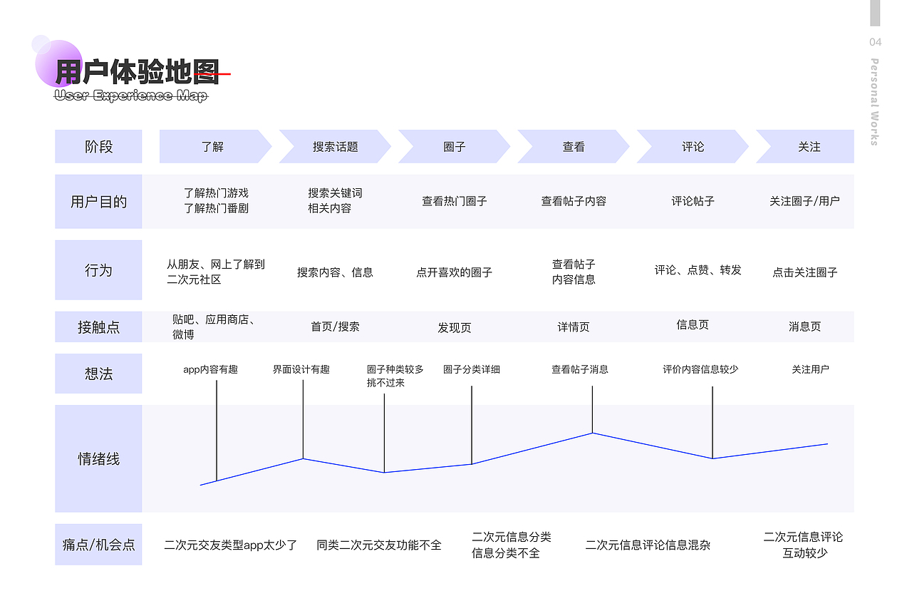Collapse the 行为 row header
Screen dimensions: 912x606
98,269
